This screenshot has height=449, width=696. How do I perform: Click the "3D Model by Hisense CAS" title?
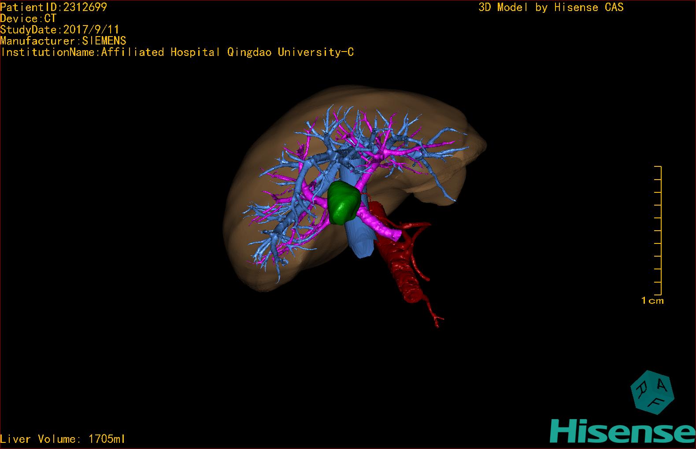[551, 7]
